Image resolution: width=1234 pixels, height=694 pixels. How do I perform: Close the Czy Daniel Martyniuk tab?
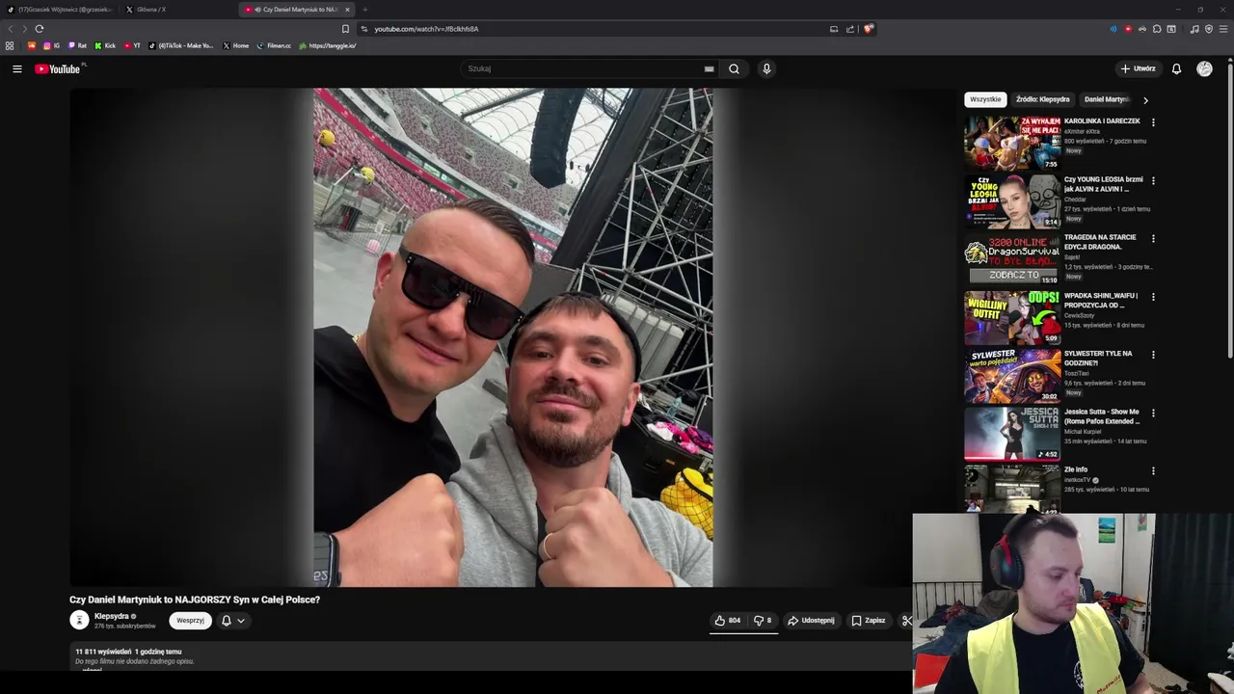click(x=347, y=10)
